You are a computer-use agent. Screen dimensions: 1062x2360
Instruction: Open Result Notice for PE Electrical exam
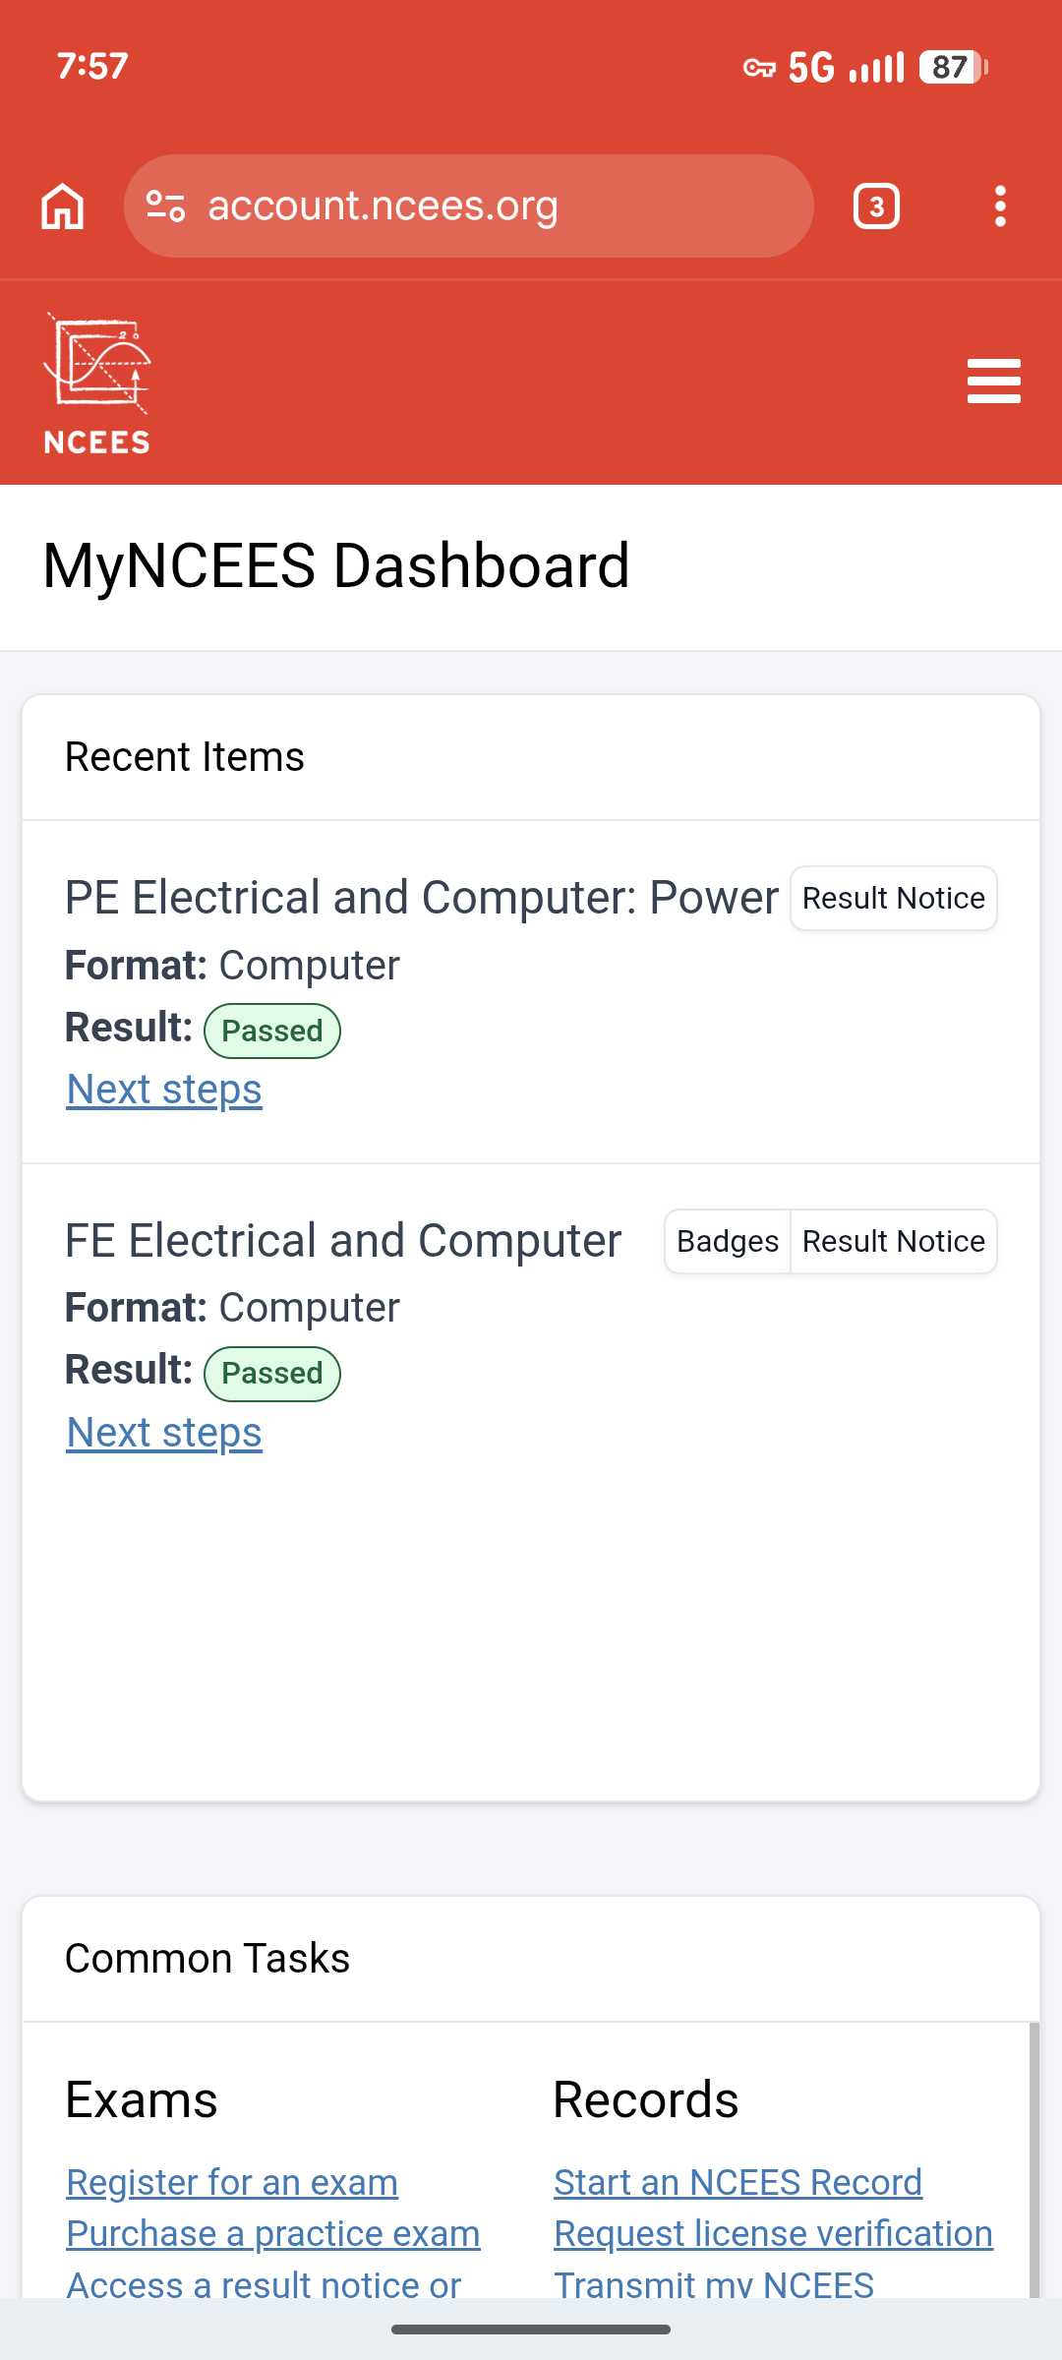coord(893,898)
